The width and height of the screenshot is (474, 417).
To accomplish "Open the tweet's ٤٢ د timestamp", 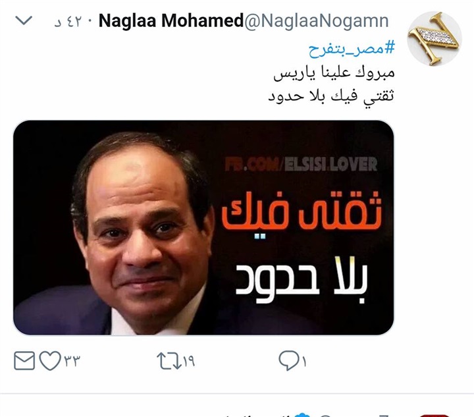I will (68, 22).
